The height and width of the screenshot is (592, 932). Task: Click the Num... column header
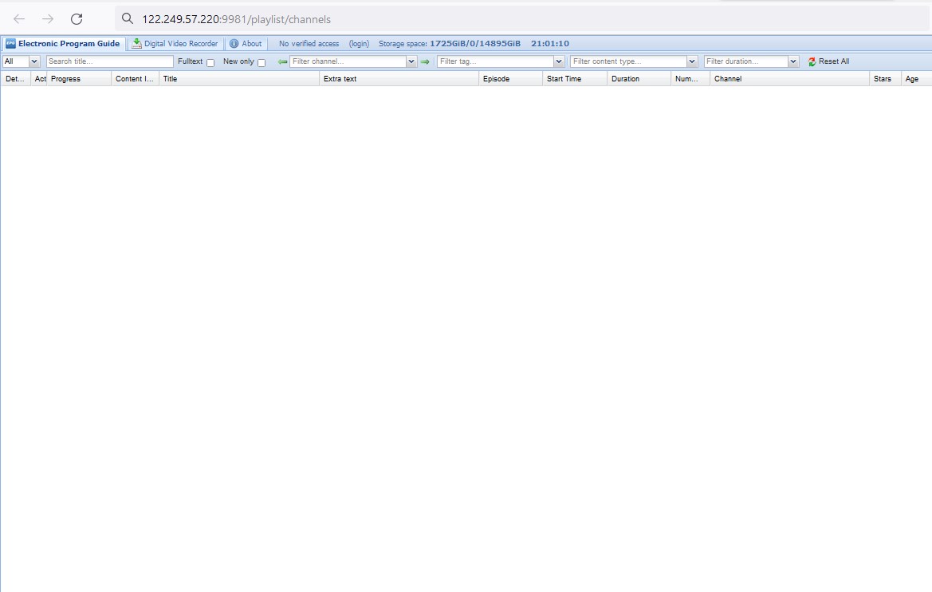coord(690,78)
